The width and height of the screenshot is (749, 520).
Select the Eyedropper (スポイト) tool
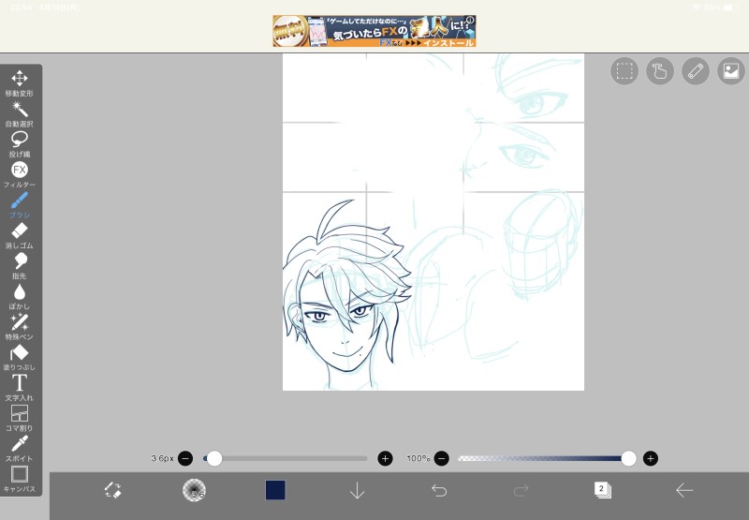(x=20, y=449)
